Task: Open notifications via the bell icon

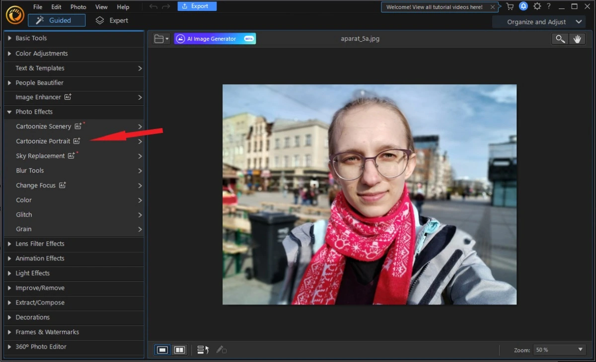Action: [523, 6]
